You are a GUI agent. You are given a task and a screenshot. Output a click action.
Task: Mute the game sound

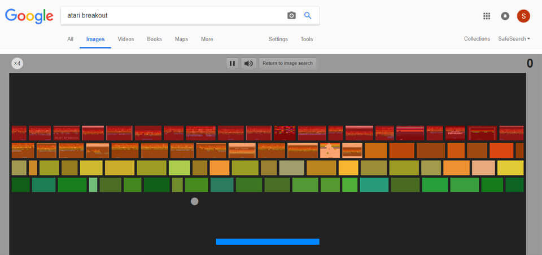coord(248,63)
